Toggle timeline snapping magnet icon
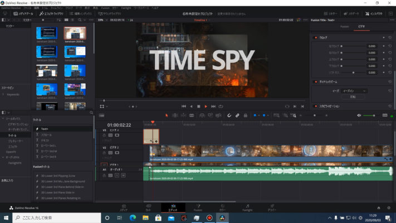This screenshot has height=223, width=396. 229,115
